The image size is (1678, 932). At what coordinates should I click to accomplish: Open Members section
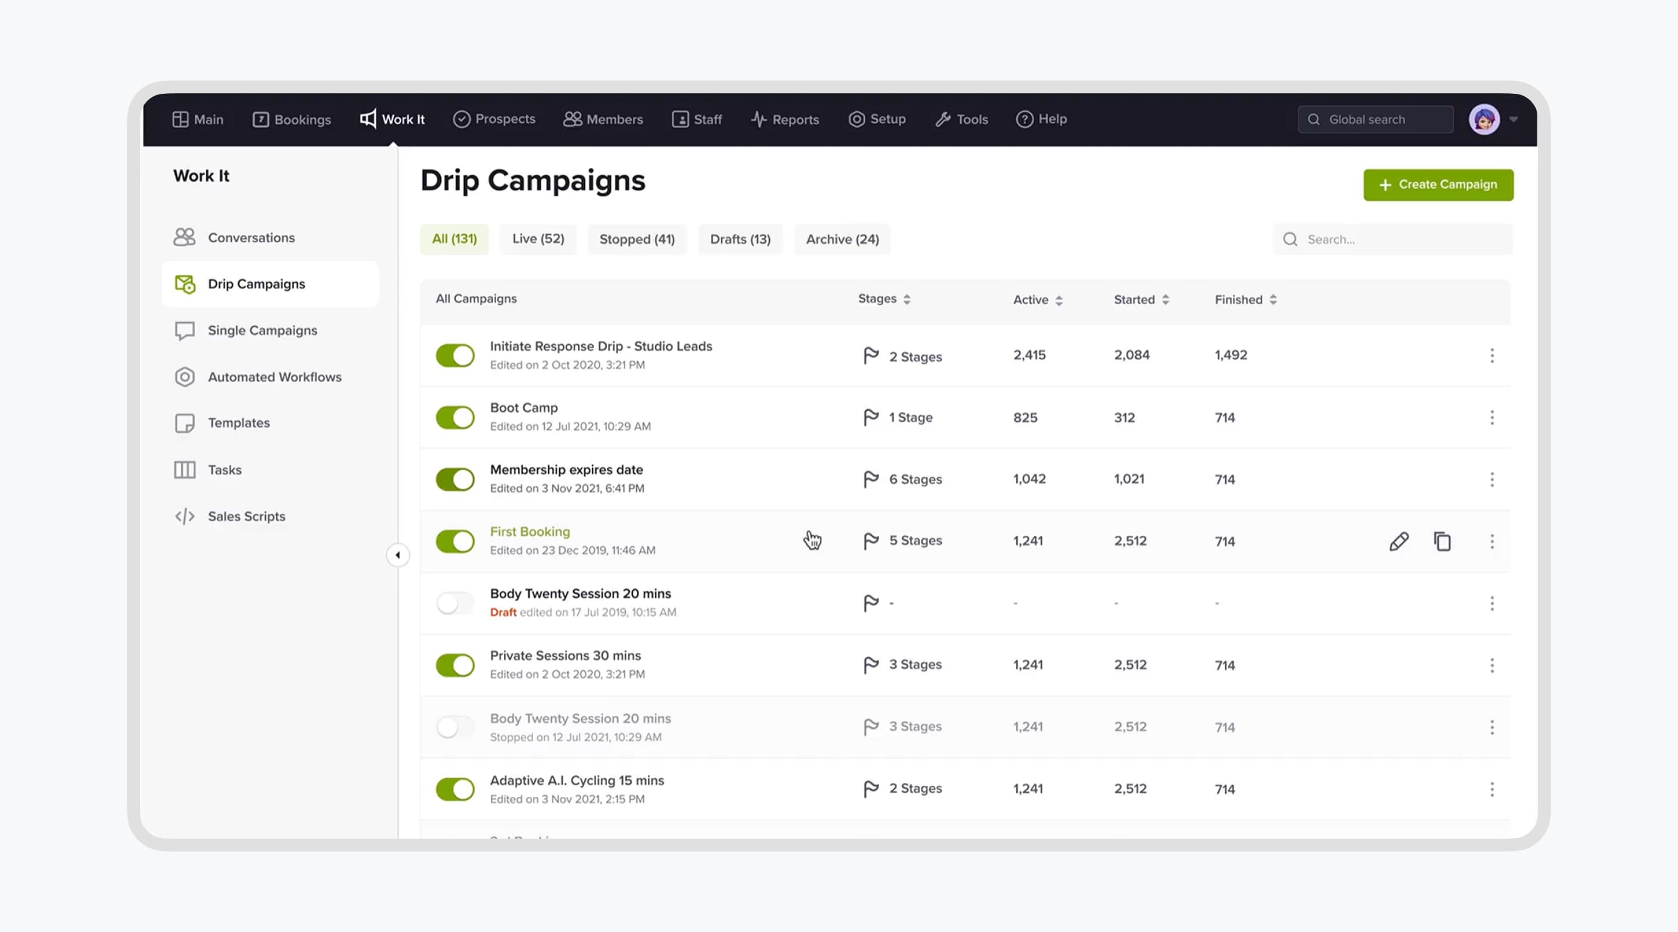click(603, 119)
